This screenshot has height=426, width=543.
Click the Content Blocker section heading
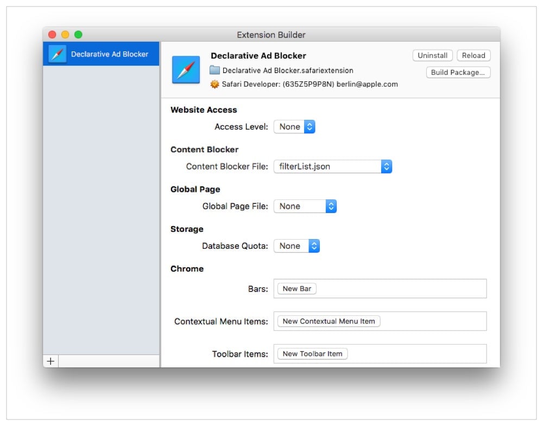point(204,150)
